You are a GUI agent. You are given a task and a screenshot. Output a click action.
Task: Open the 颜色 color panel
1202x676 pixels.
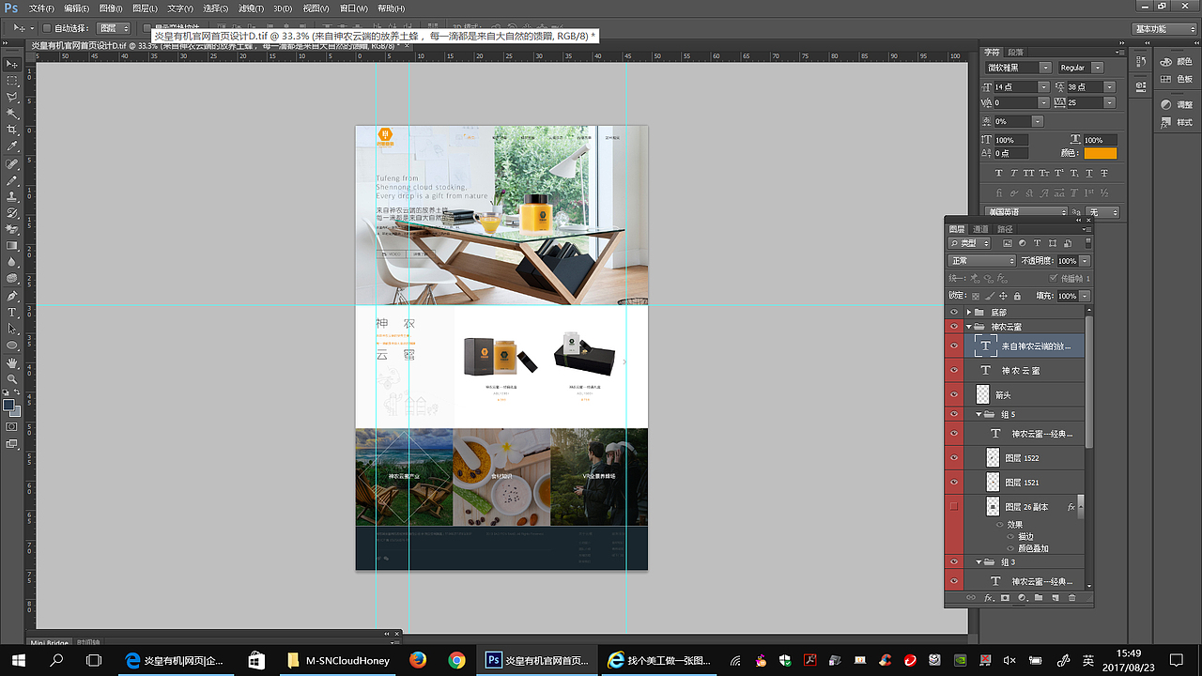(x=1176, y=62)
